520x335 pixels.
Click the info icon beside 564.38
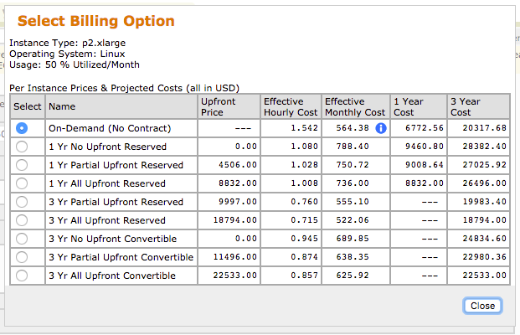tap(380, 128)
